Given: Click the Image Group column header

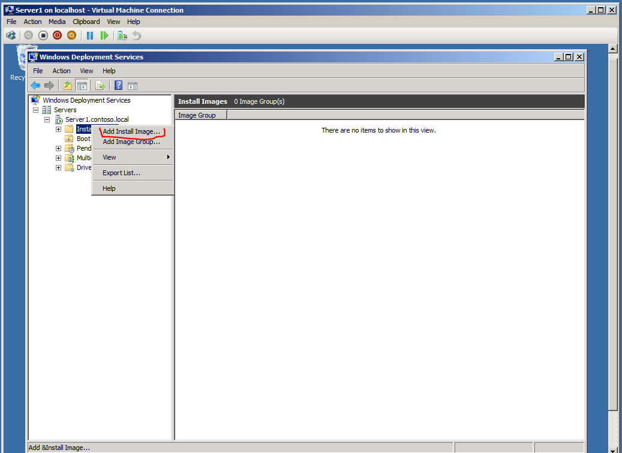Looking at the screenshot, I should (201, 115).
